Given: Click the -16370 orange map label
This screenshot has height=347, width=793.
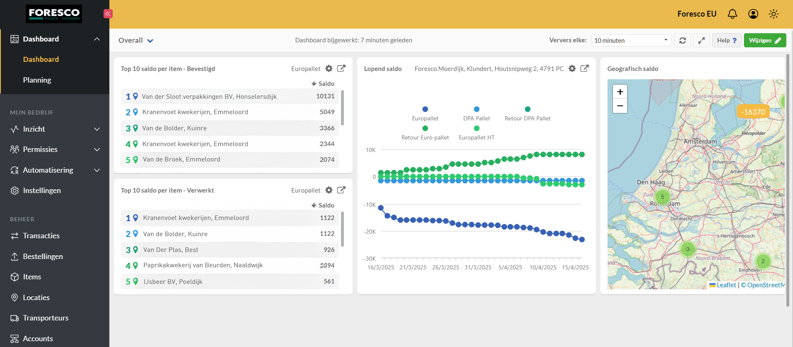Looking at the screenshot, I should pyautogui.click(x=753, y=112).
